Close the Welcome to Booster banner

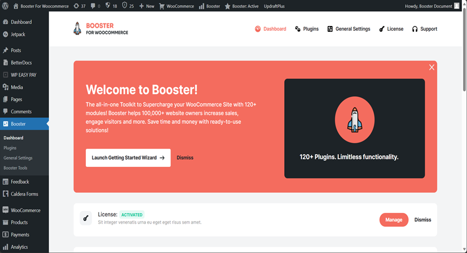pyautogui.click(x=431, y=67)
